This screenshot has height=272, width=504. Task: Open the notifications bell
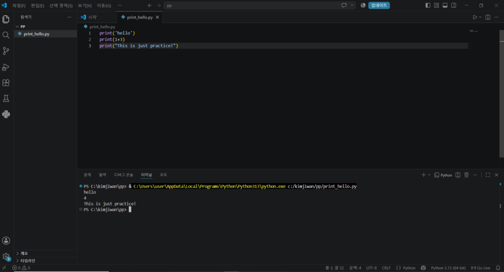[498, 268]
